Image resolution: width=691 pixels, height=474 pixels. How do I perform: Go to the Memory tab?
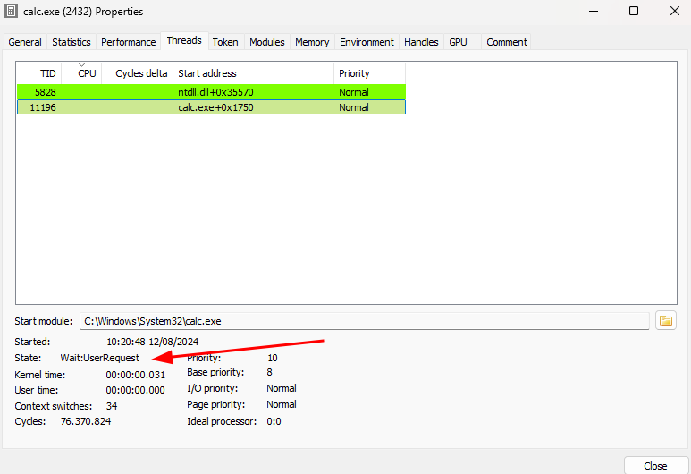312,42
